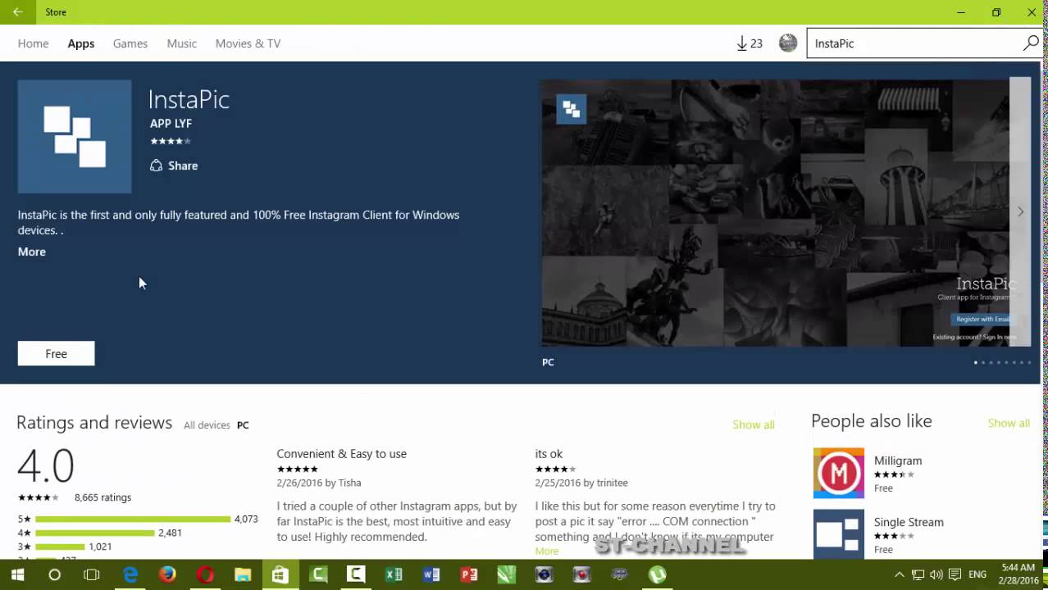Open Action Center notifications icon
The height and width of the screenshot is (590, 1048).
pyautogui.click(x=955, y=574)
